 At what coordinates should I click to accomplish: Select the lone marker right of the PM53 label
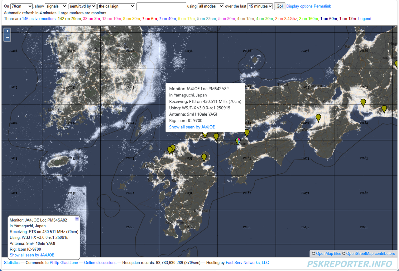pos(204,158)
